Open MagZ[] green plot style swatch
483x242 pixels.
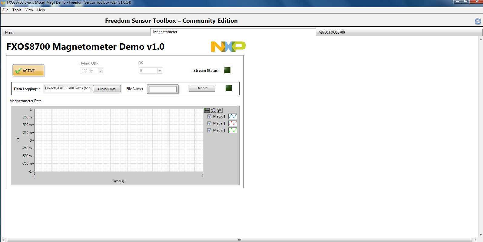click(233, 130)
